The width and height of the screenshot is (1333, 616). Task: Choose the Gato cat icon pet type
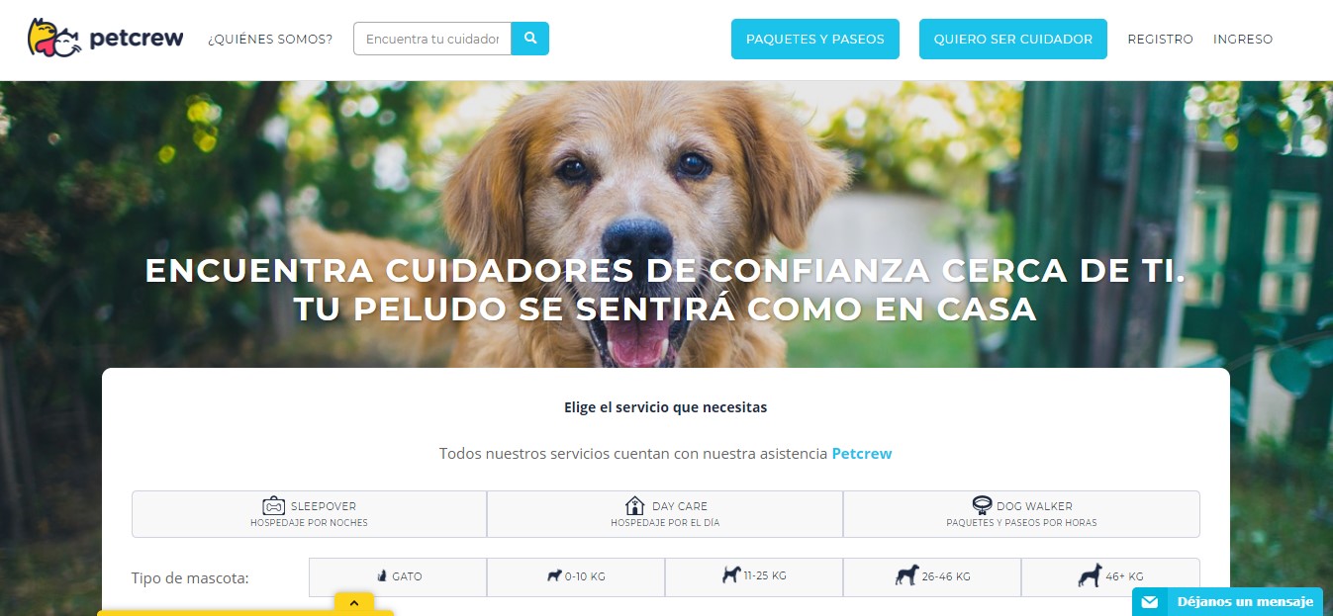click(x=381, y=575)
